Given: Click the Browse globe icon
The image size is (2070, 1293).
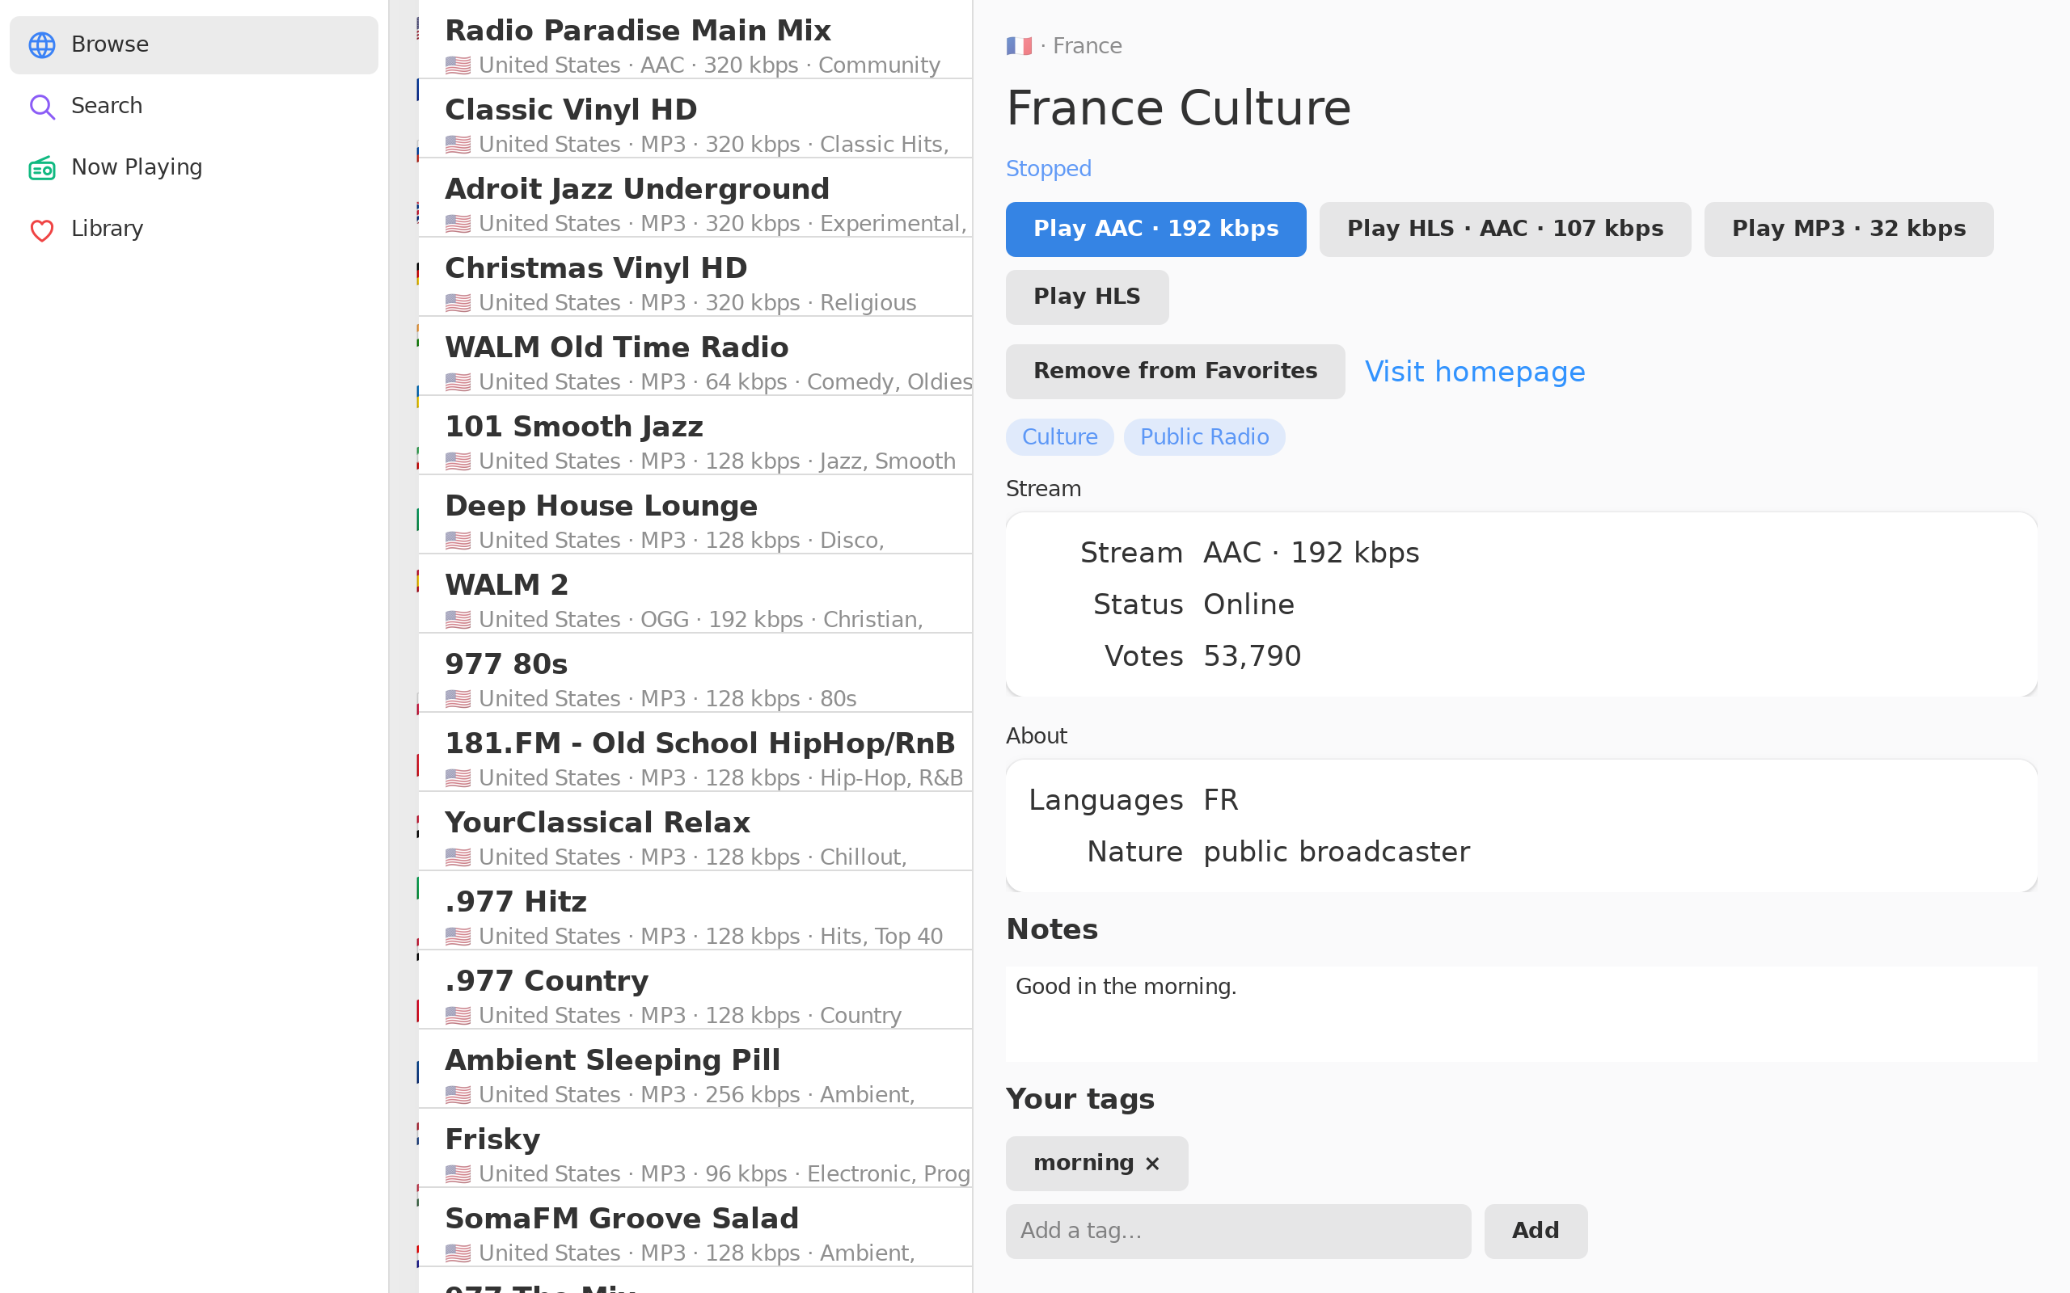Looking at the screenshot, I should click(42, 44).
